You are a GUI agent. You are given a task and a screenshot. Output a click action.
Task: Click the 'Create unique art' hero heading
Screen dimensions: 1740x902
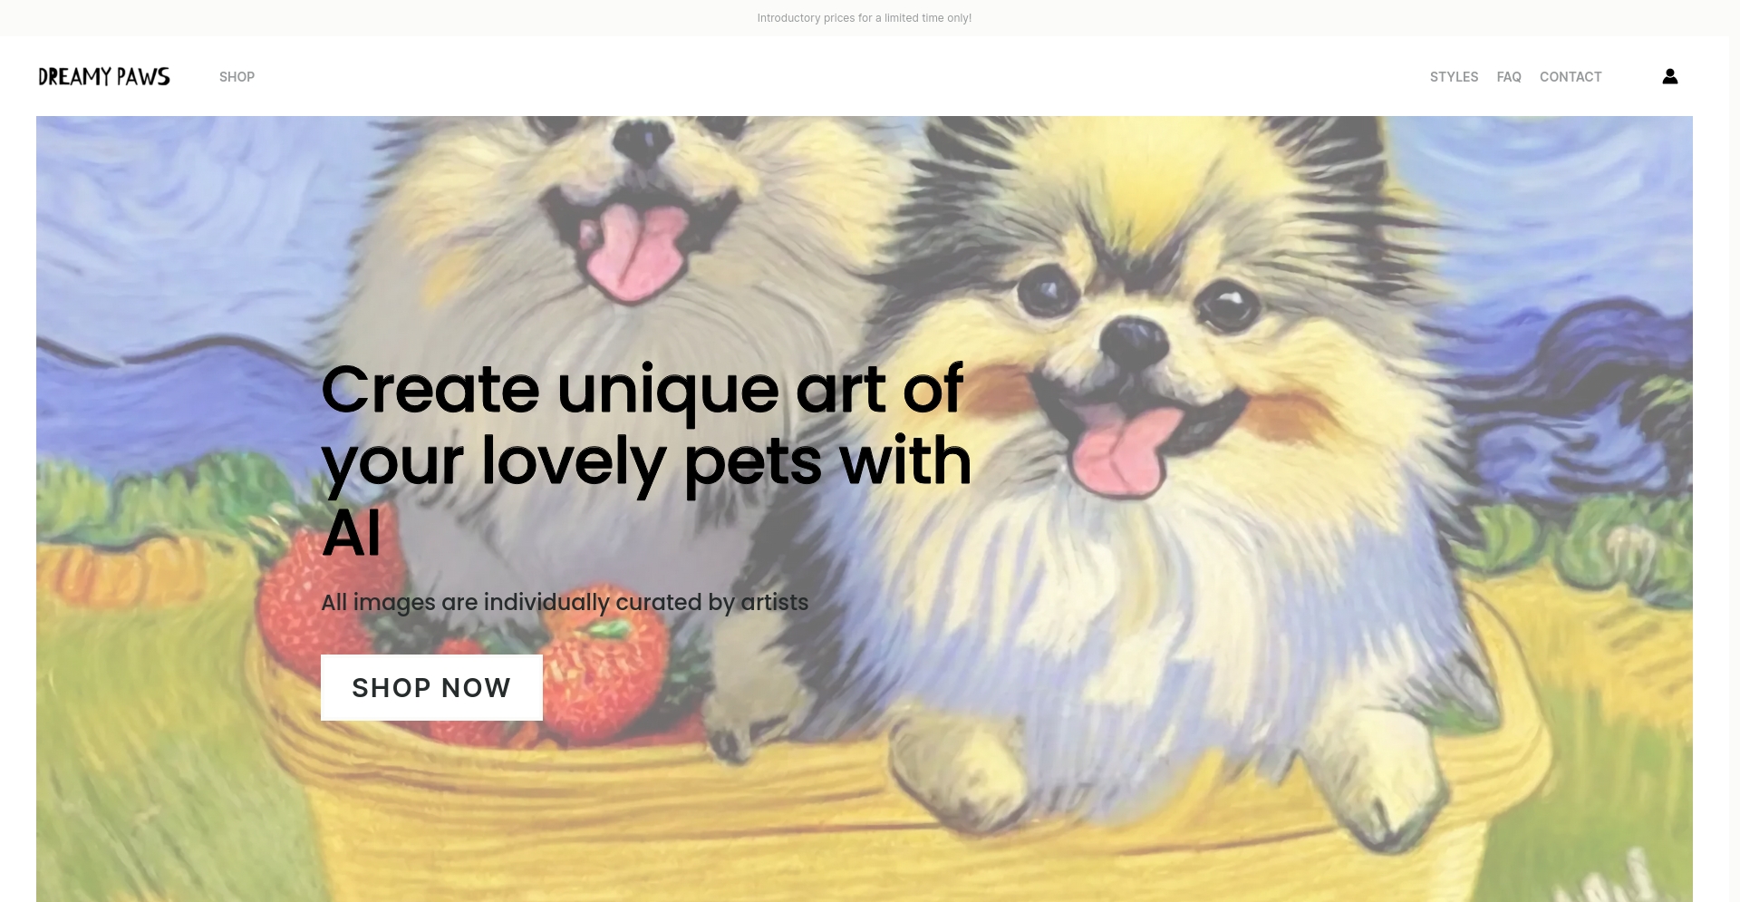tap(646, 460)
